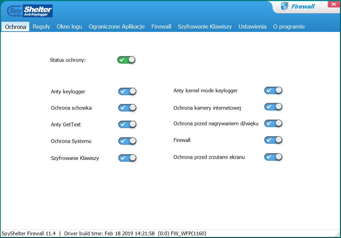Click 'Ochrona przed nagrywaniem dźwięku' label
The height and width of the screenshot is (238, 341).
tap(216, 124)
